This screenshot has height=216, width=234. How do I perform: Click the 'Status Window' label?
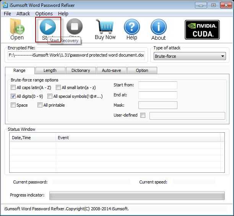[x=21, y=129]
